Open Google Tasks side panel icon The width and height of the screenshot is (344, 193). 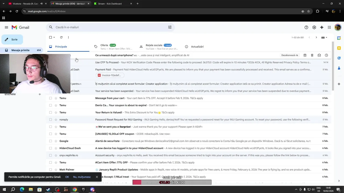tap(339, 58)
